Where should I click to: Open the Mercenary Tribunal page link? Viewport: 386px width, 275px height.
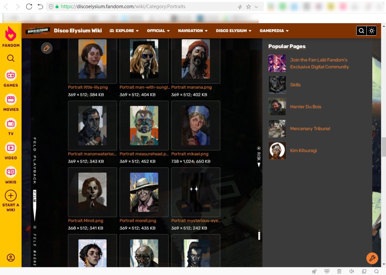310,129
